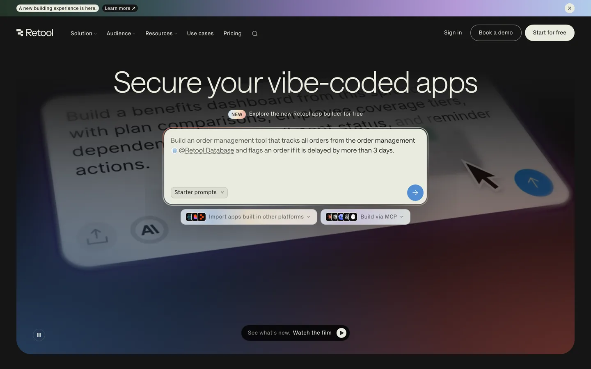Play the film with the play icon
591x369 pixels.
(x=341, y=333)
